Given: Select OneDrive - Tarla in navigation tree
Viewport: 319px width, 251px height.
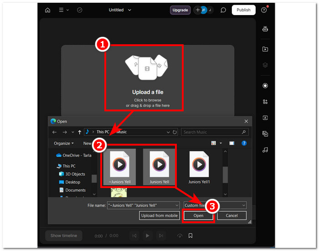Looking at the screenshot, I should tap(74, 156).
